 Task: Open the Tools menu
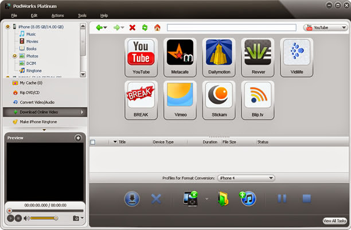point(82,15)
